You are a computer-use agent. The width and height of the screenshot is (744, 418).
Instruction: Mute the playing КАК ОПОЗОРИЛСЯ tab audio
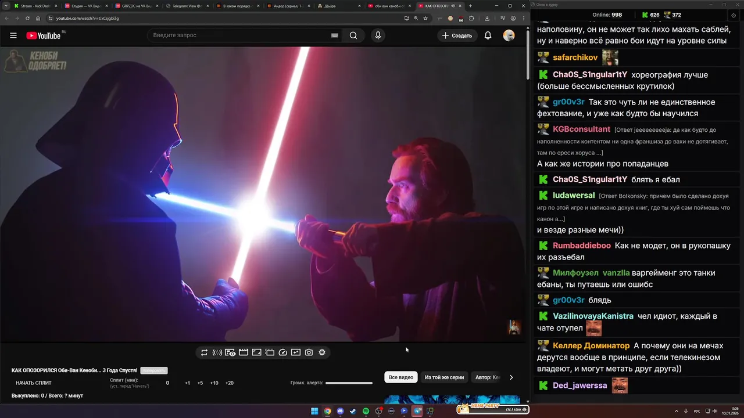pyautogui.click(x=453, y=6)
